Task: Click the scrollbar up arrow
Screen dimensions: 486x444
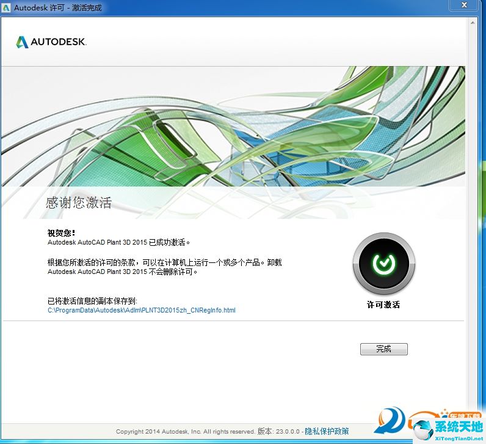Action: 473,23
